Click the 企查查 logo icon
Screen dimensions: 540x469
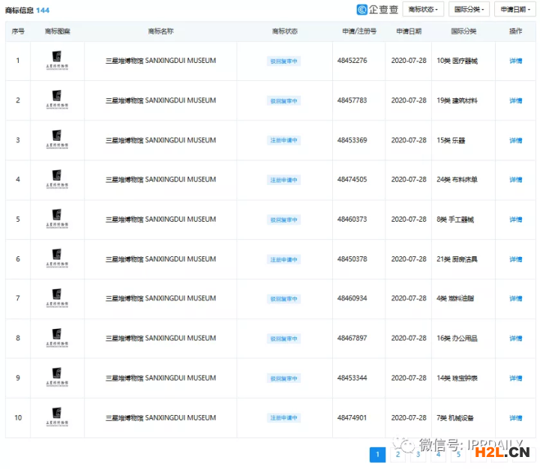click(x=363, y=10)
